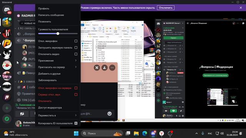Open File Explorer from the taskbar
The image size is (246, 138).
tap(136, 133)
